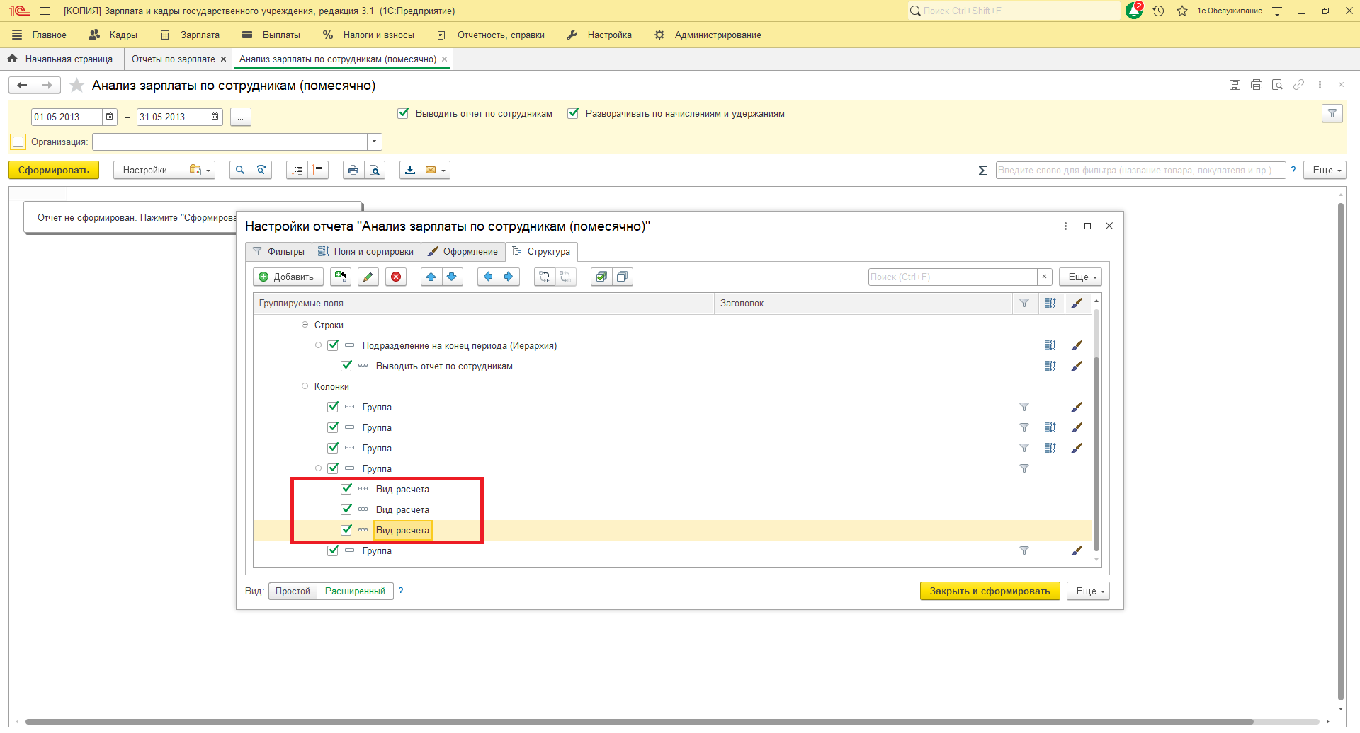Image resolution: width=1360 pixels, height=733 pixels.
Task: Collapse the 'Строки' tree node
Action: 305,325
